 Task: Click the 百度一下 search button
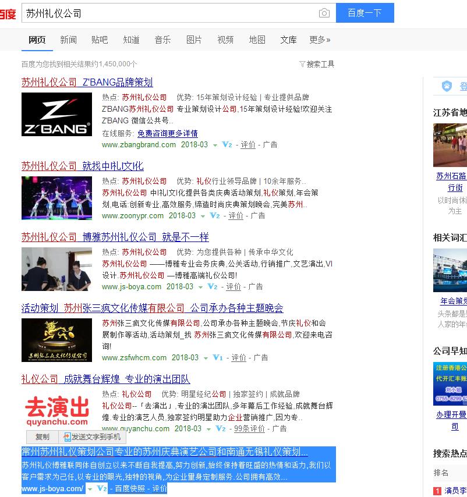pos(365,13)
